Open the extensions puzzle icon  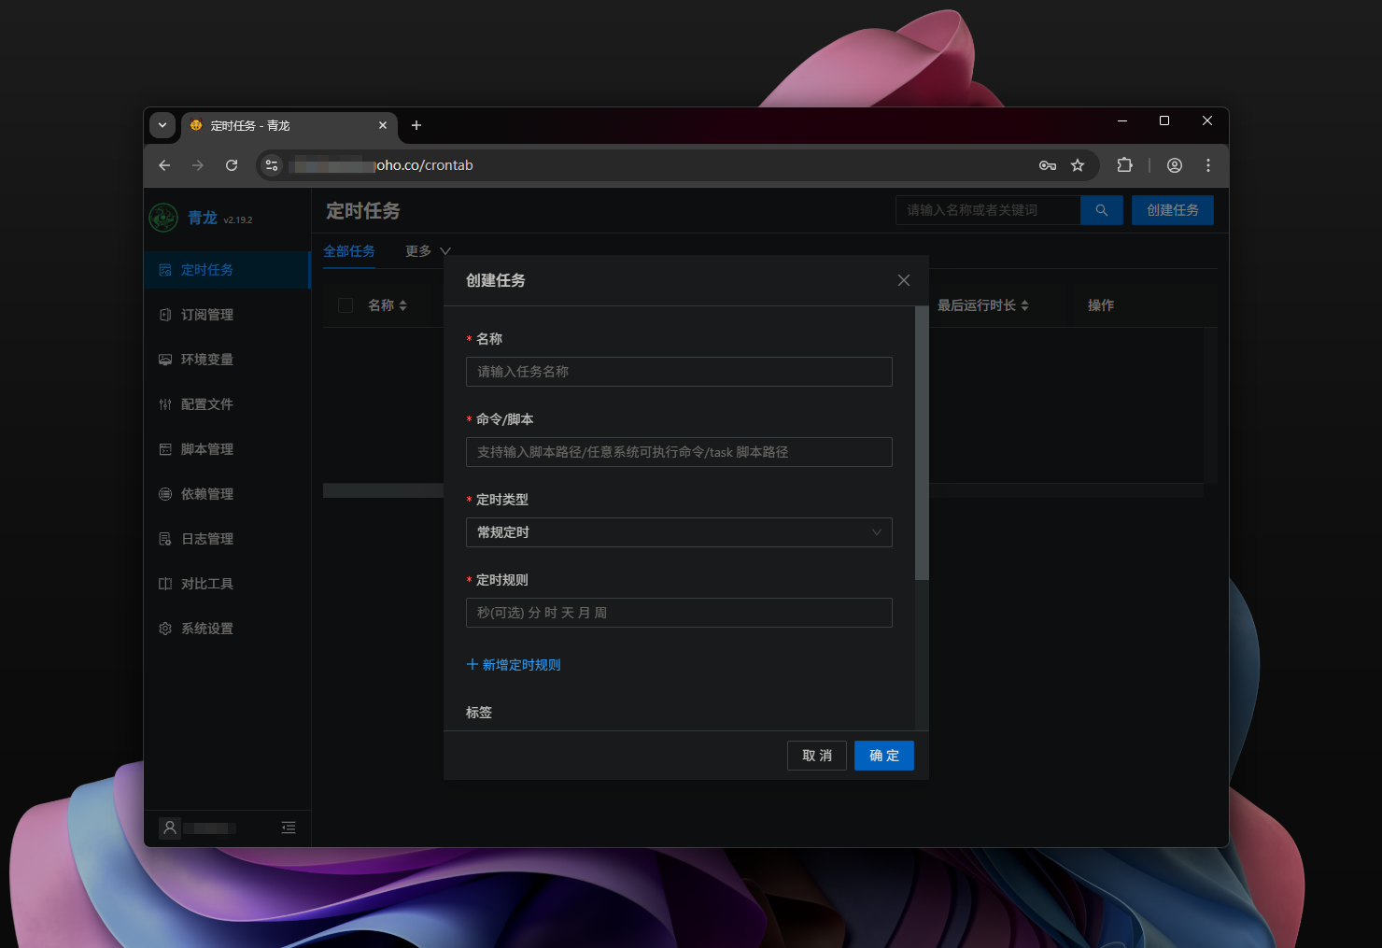(x=1124, y=165)
